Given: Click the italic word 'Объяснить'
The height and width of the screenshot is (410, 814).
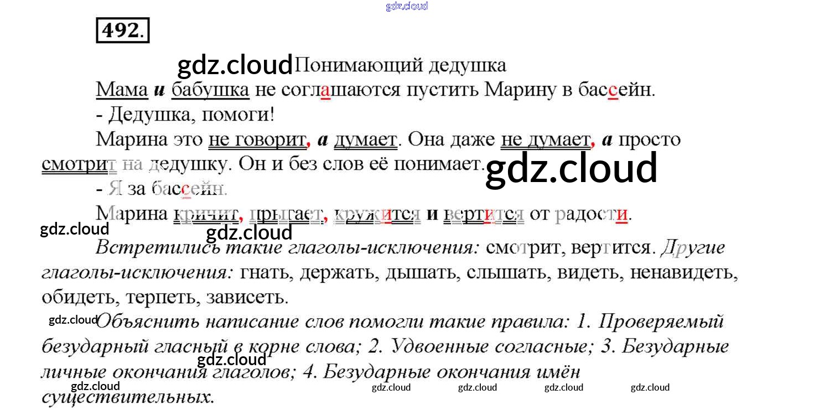Looking at the screenshot, I should coord(146,321).
